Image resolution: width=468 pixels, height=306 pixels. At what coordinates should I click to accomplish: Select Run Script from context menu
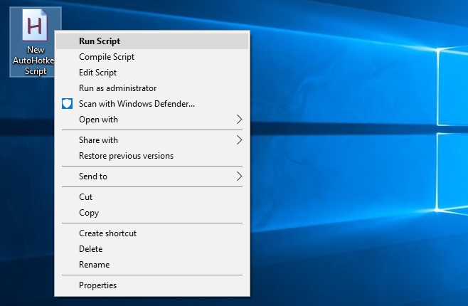click(x=100, y=41)
